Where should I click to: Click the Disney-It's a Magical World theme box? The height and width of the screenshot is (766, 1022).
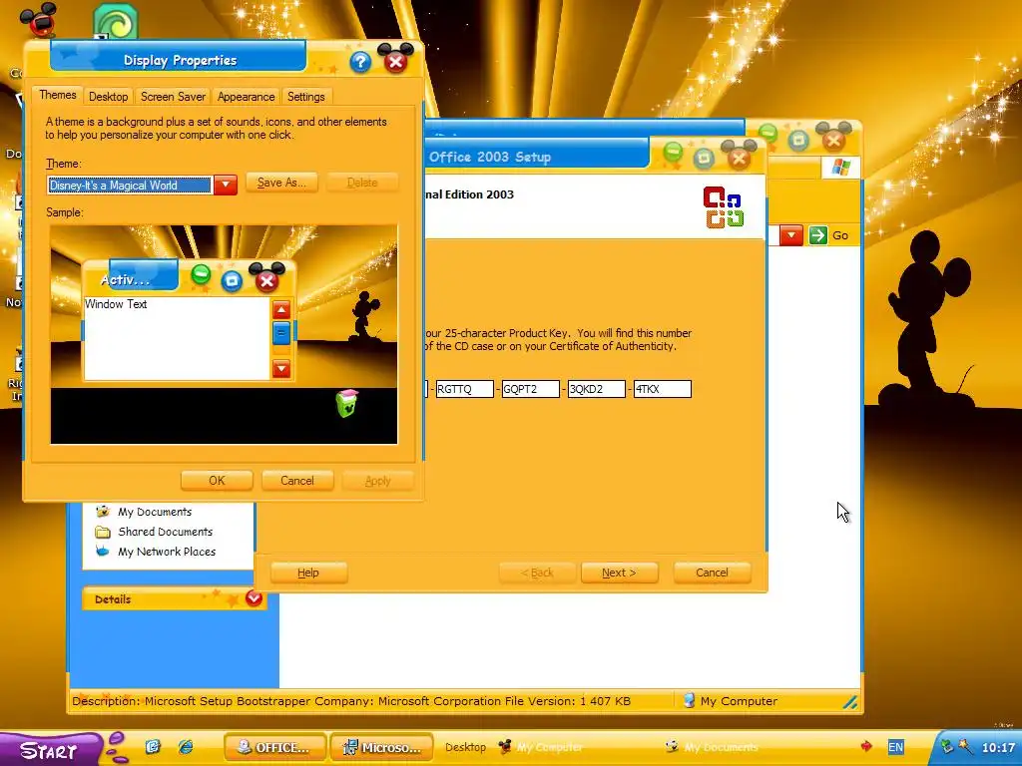click(x=130, y=185)
